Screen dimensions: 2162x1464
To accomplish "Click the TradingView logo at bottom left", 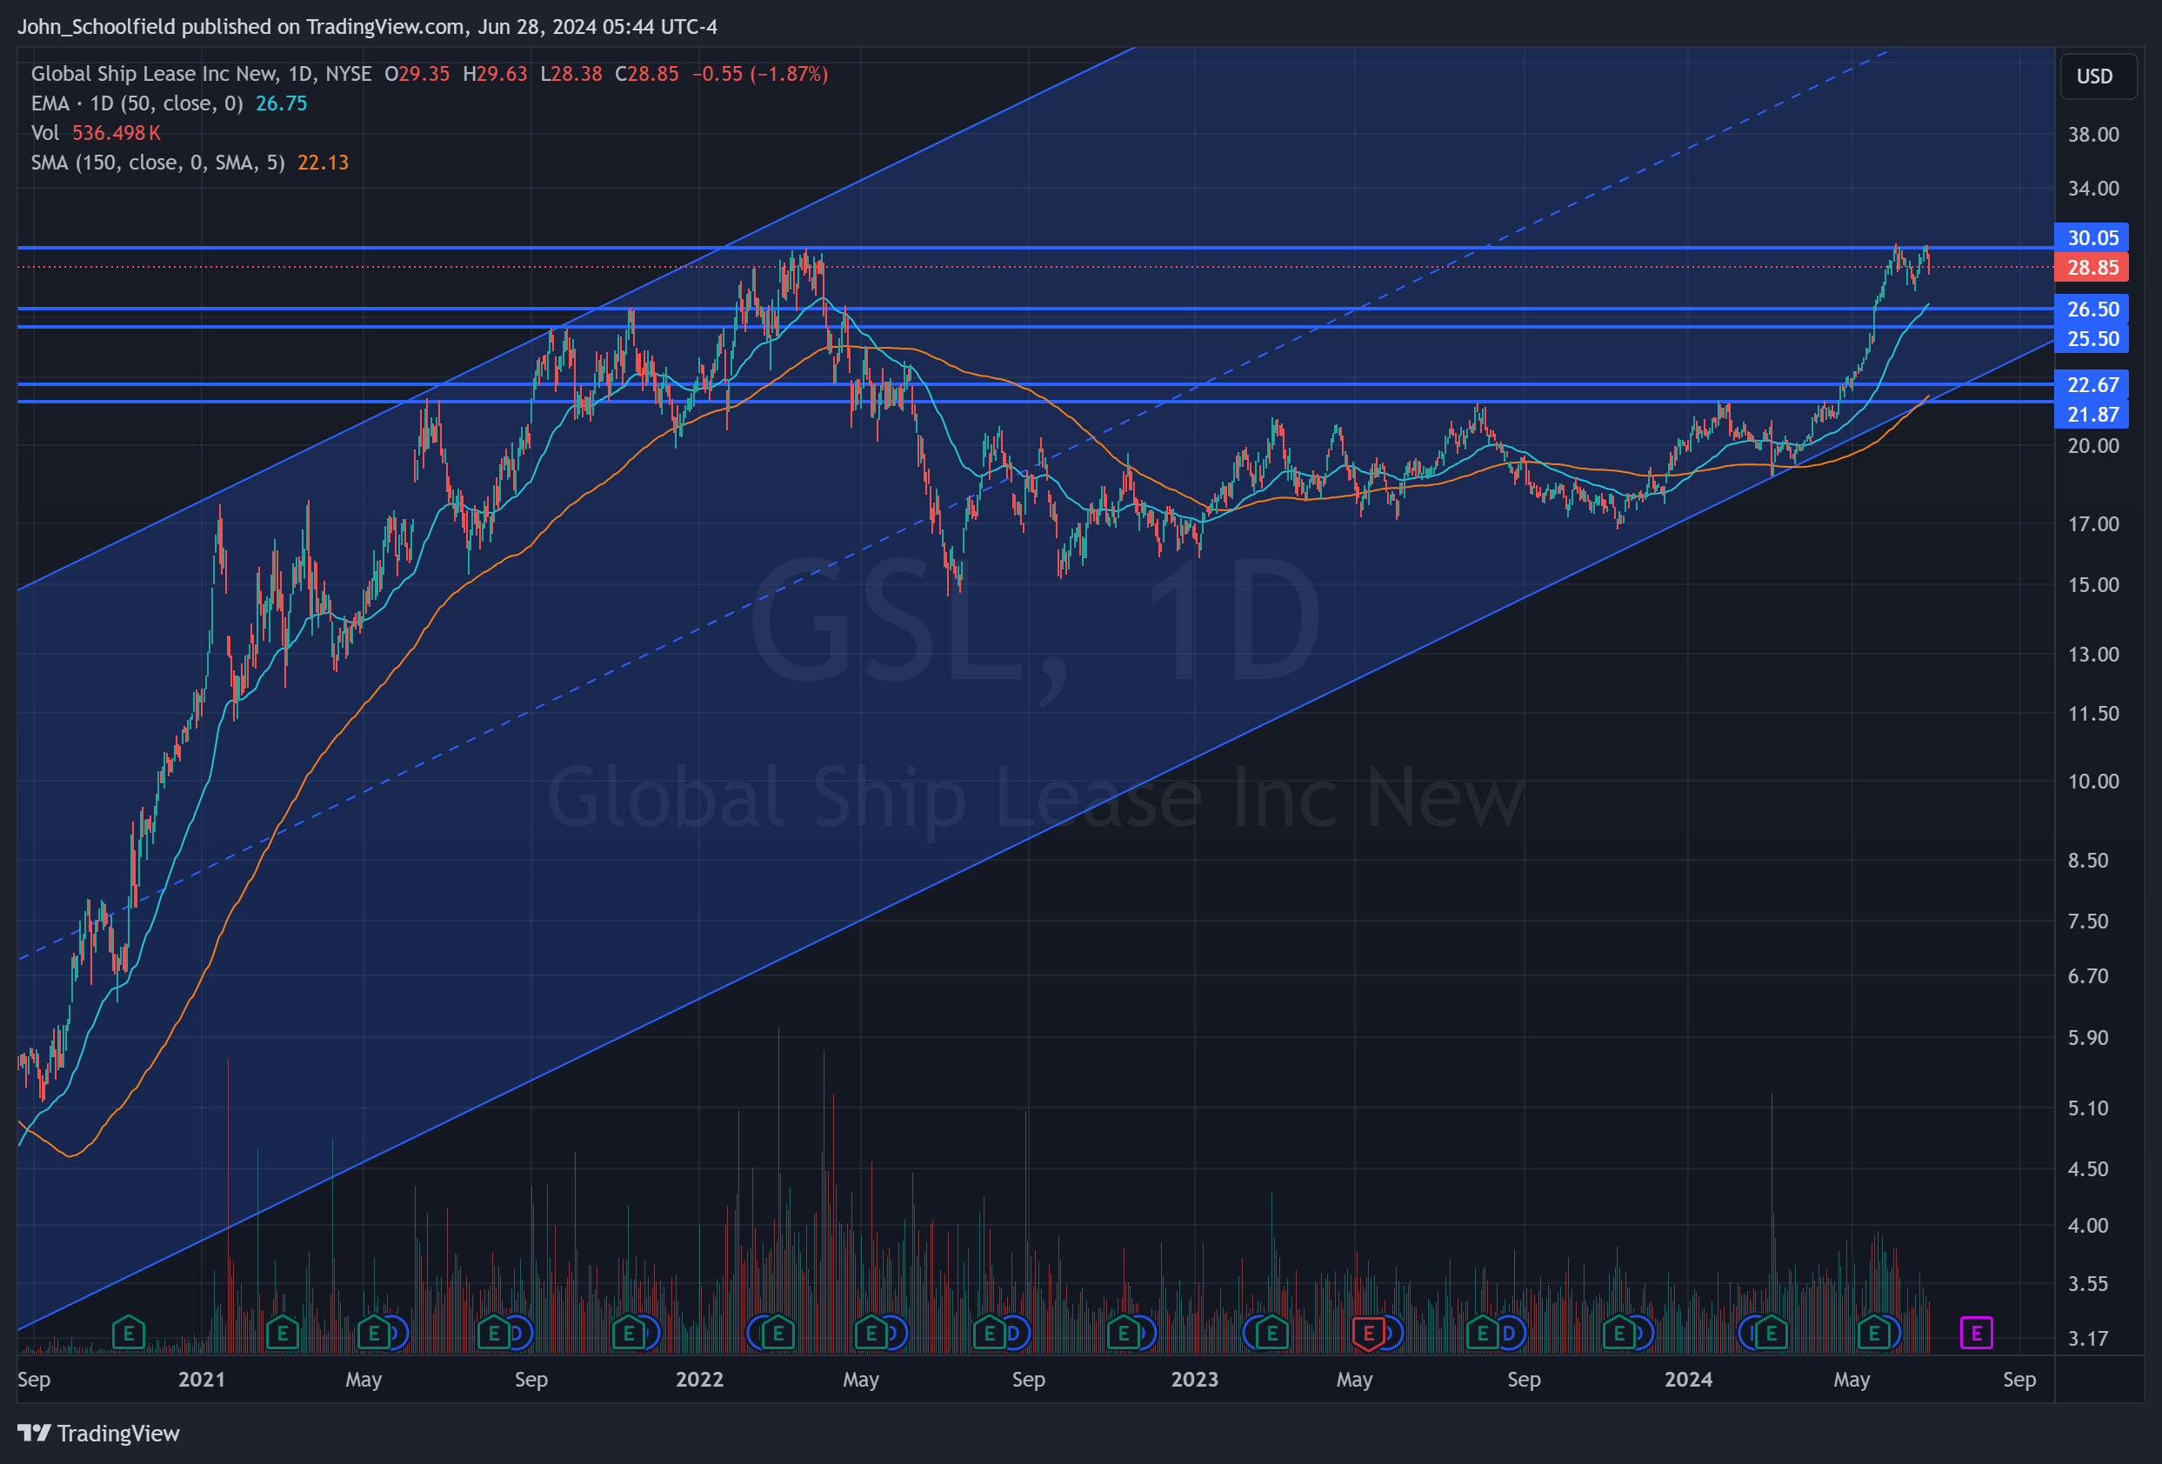I will tap(98, 1434).
